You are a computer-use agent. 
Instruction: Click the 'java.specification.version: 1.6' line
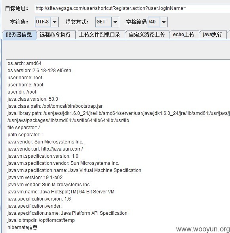pos(39,199)
